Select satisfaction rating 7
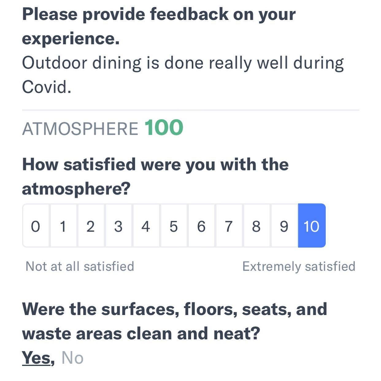The image size is (381, 381). 229,225
